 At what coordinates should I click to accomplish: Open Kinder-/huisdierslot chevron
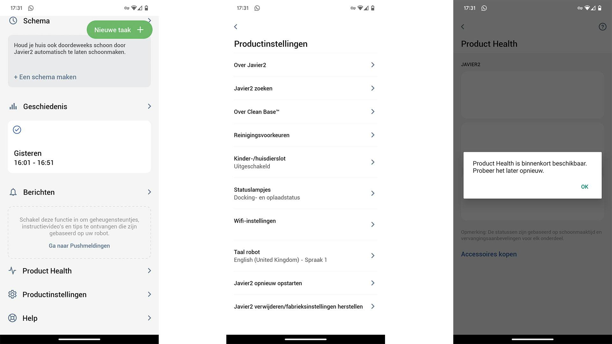[373, 162]
